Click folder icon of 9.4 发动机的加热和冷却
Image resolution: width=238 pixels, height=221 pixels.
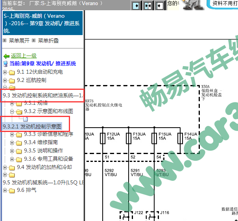pos(12,168)
